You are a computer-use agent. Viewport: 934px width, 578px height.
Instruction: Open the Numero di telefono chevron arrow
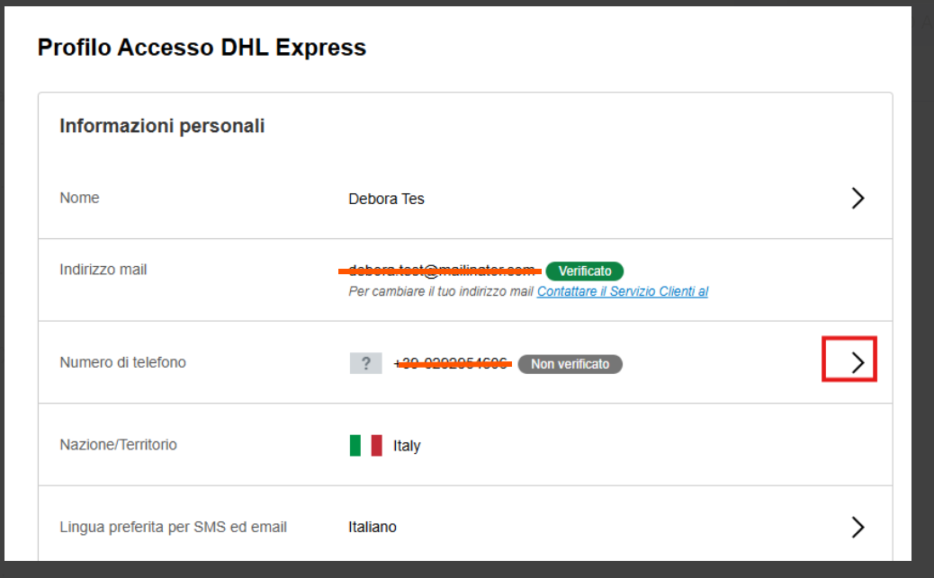[x=858, y=362]
